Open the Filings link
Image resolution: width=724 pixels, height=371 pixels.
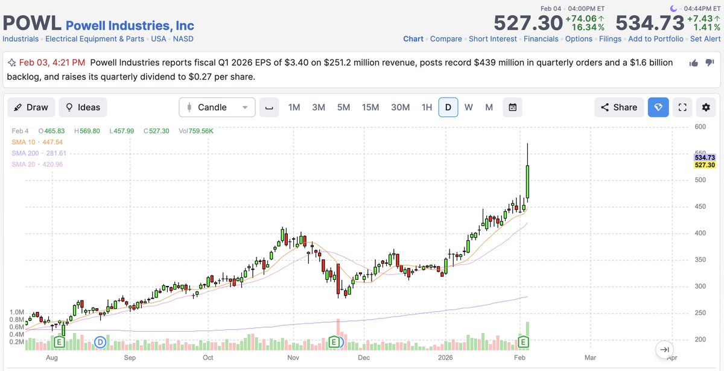pos(611,39)
